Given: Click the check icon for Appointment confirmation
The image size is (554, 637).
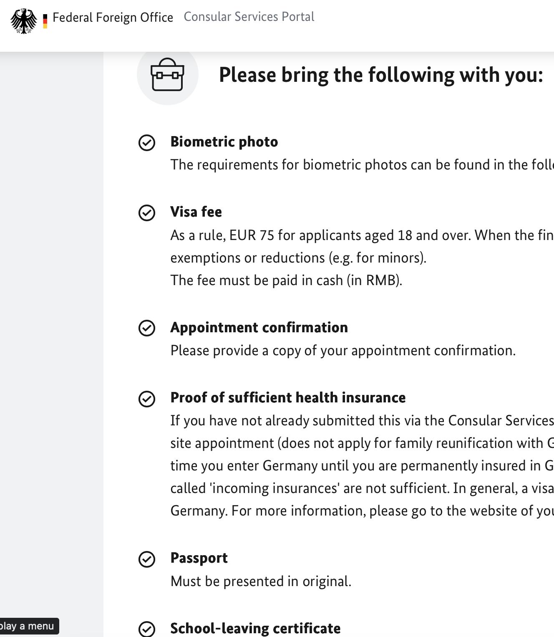Looking at the screenshot, I should [147, 328].
